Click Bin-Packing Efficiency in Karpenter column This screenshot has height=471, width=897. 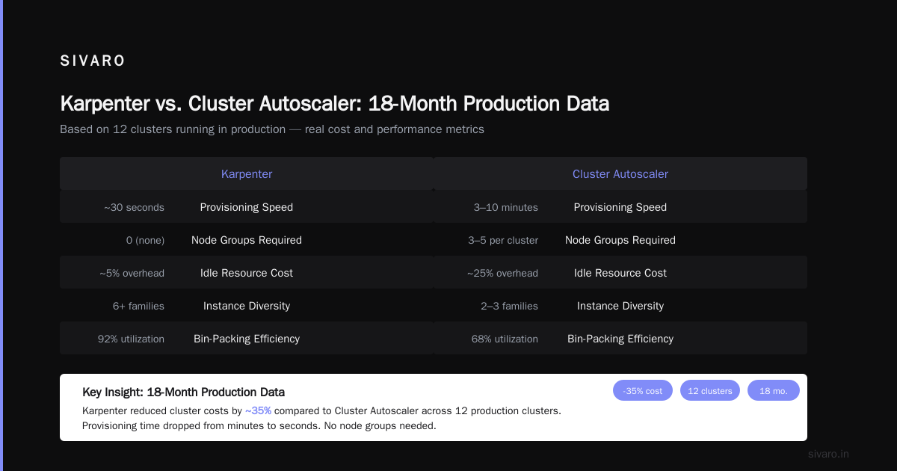click(247, 339)
